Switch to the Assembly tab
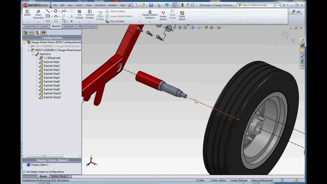Image resolution: width=327 pixels, height=184 pixels. [30, 26]
